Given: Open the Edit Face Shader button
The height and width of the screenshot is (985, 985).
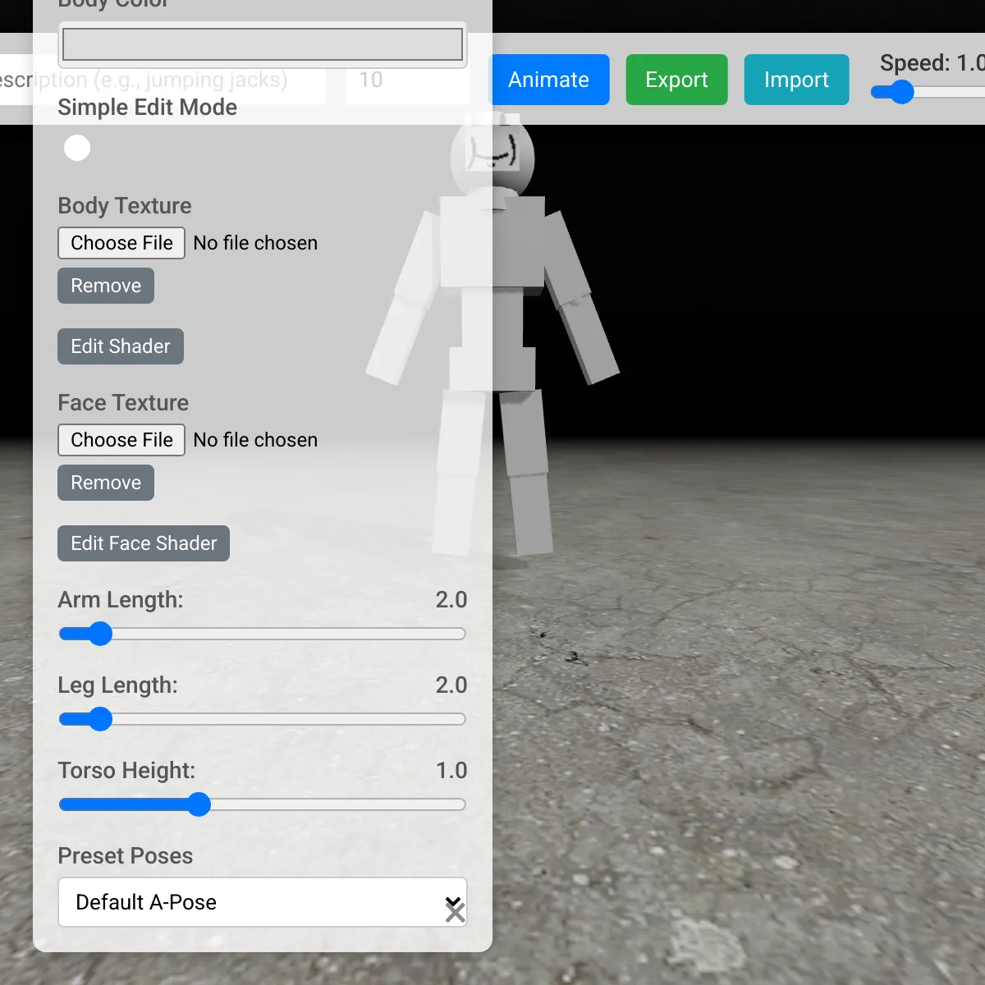Looking at the screenshot, I should click(x=144, y=543).
